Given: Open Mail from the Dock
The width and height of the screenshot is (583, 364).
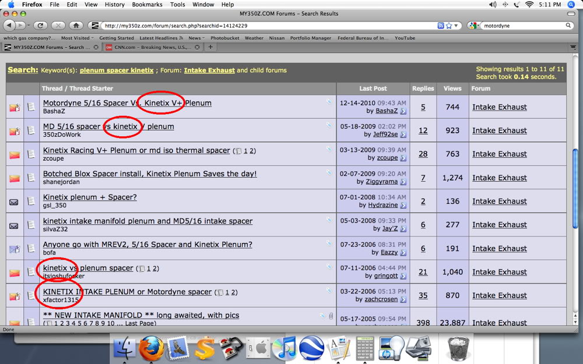Looking at the screenshot, I should 178,348.
